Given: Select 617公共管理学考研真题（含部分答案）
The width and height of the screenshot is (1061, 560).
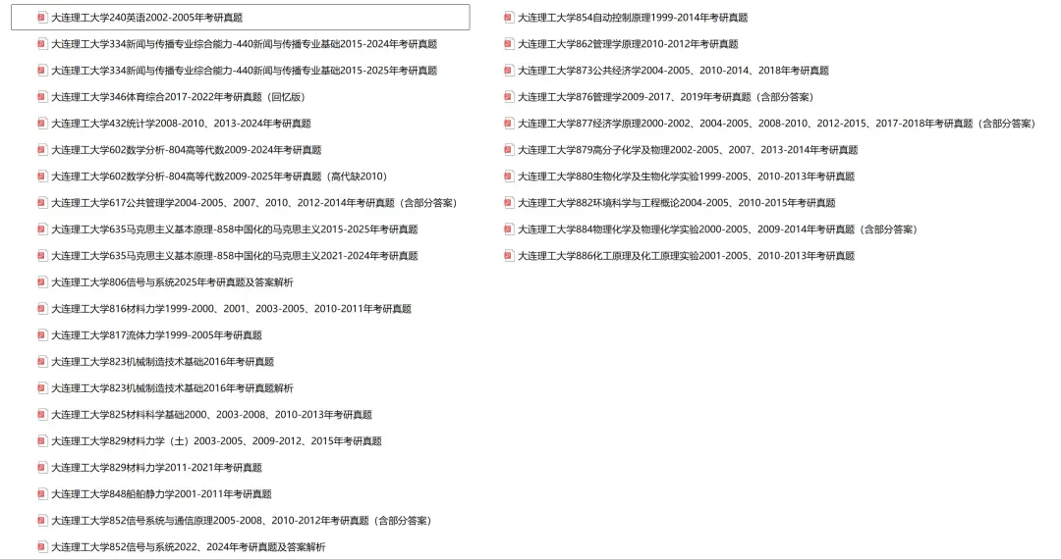Looking at the screenshot, I should pyautogui.click(x=254, y=203).
